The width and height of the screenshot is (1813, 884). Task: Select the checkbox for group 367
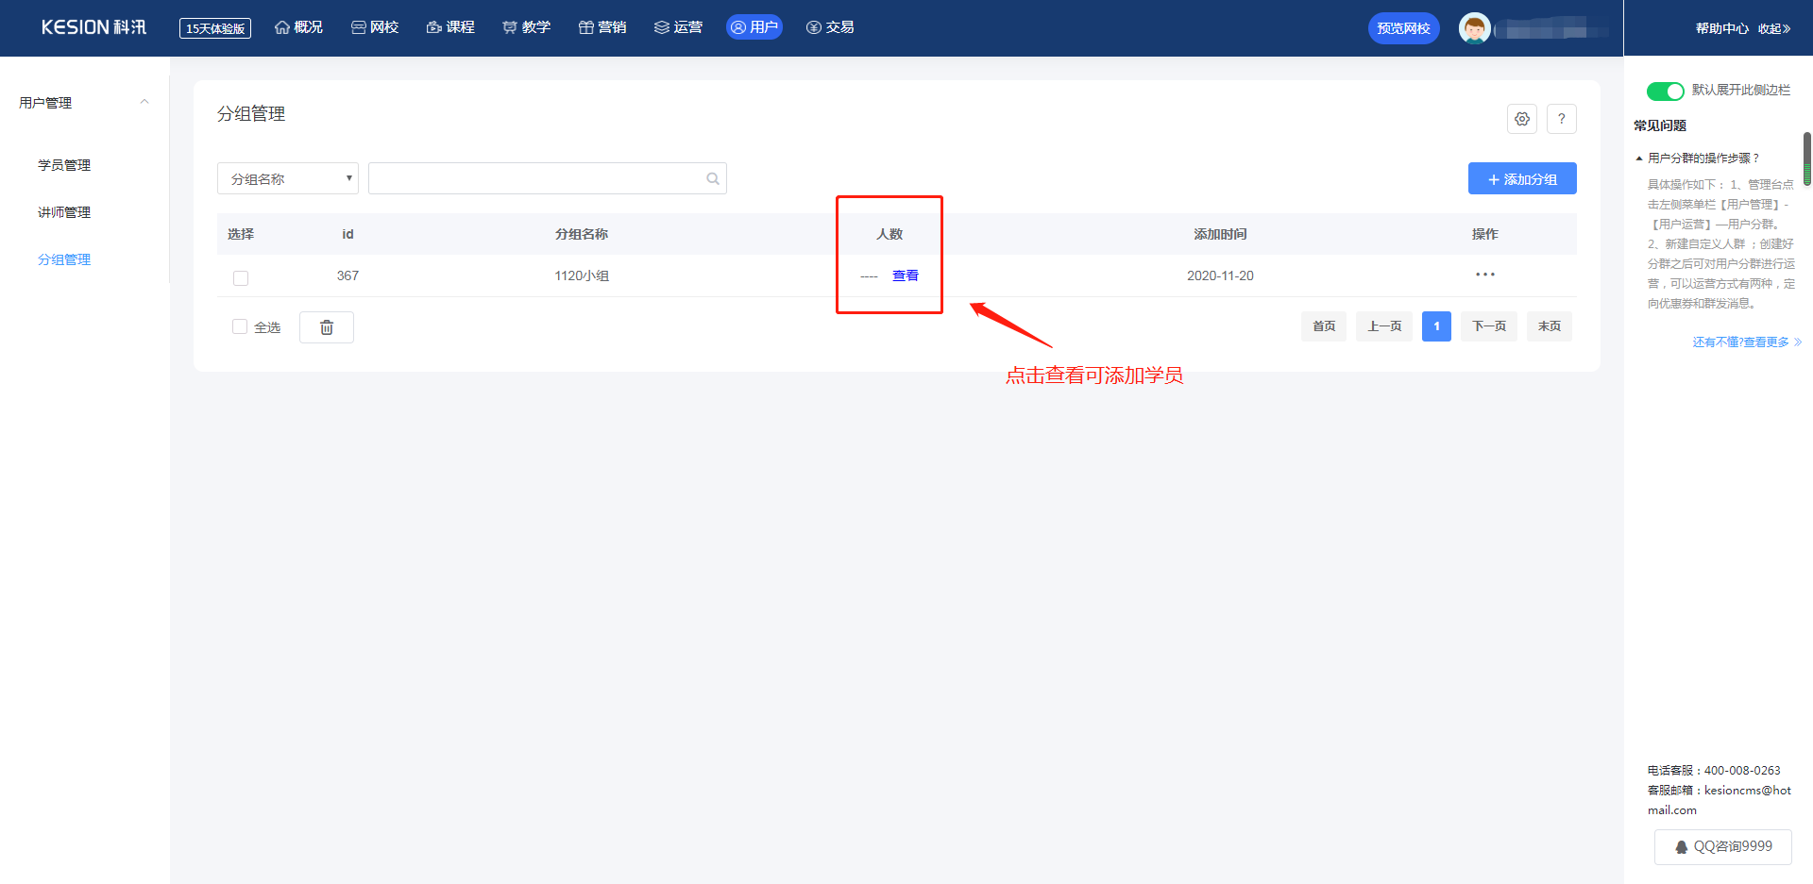241,277
